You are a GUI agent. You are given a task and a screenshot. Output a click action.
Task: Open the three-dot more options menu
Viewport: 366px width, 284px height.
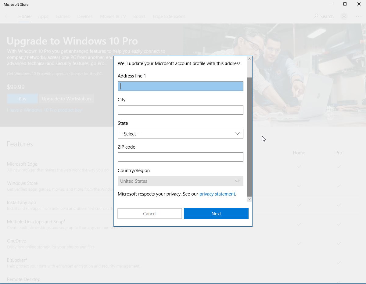point(359,16)
